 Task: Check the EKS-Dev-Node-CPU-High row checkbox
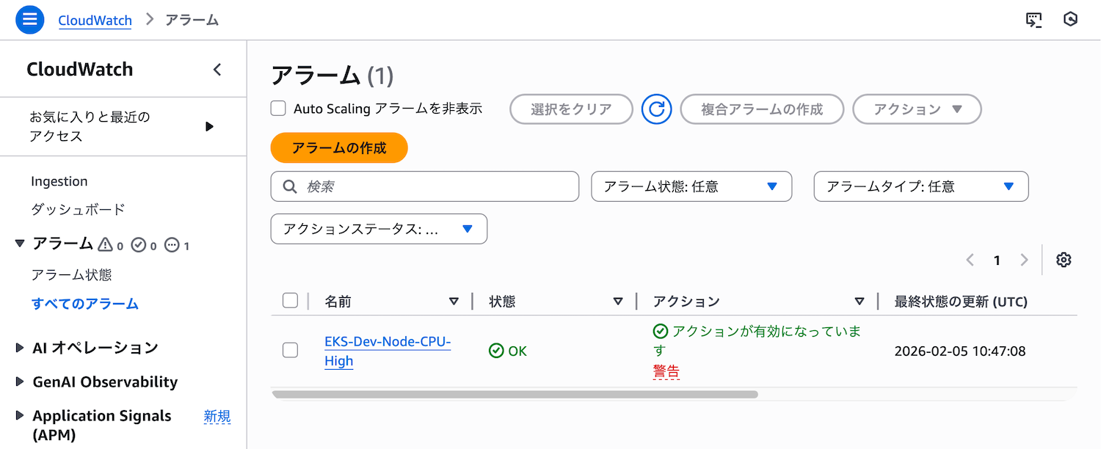pos(290,351)
